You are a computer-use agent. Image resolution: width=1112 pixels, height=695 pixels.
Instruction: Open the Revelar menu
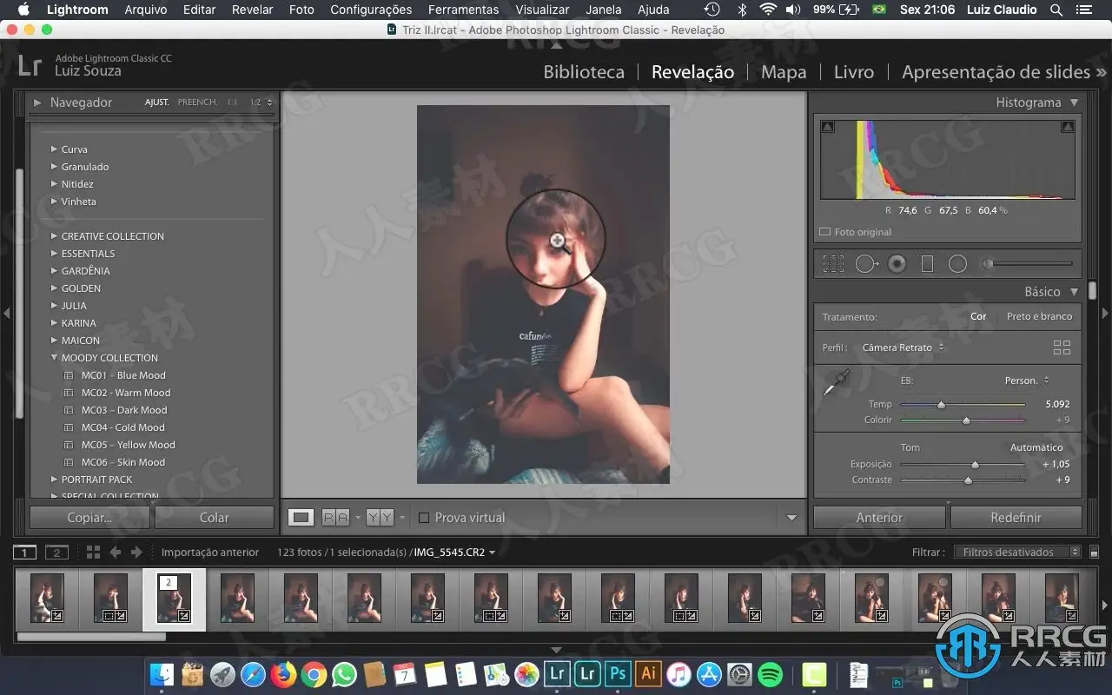tap(252, 10)
